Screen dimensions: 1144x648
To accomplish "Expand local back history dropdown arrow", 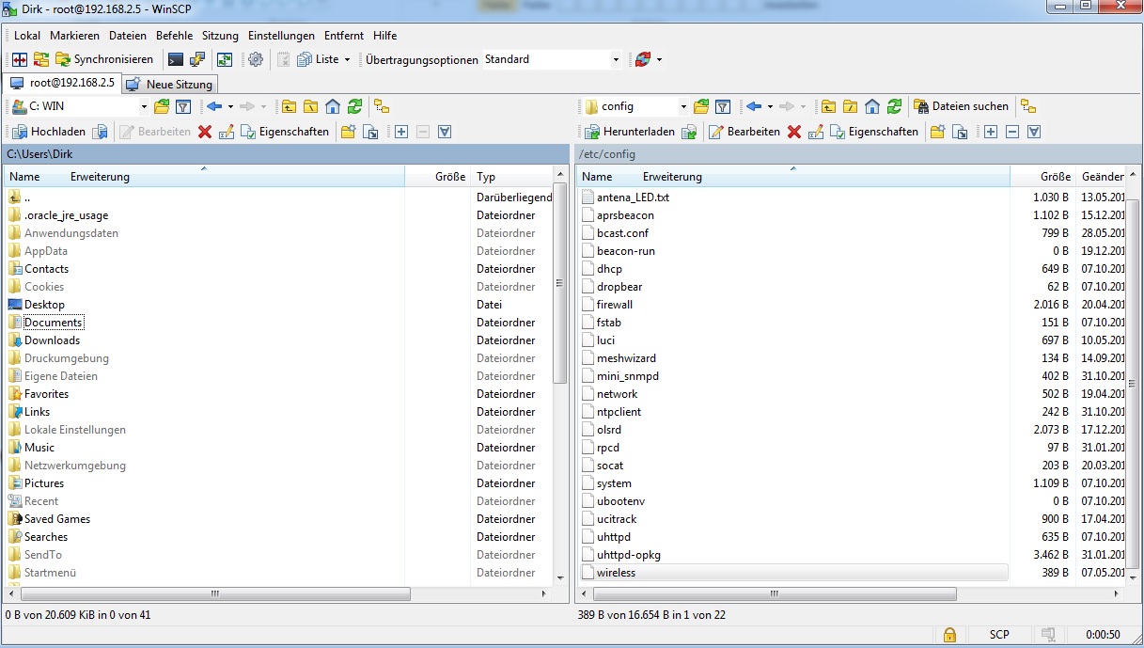I will 228,106.
